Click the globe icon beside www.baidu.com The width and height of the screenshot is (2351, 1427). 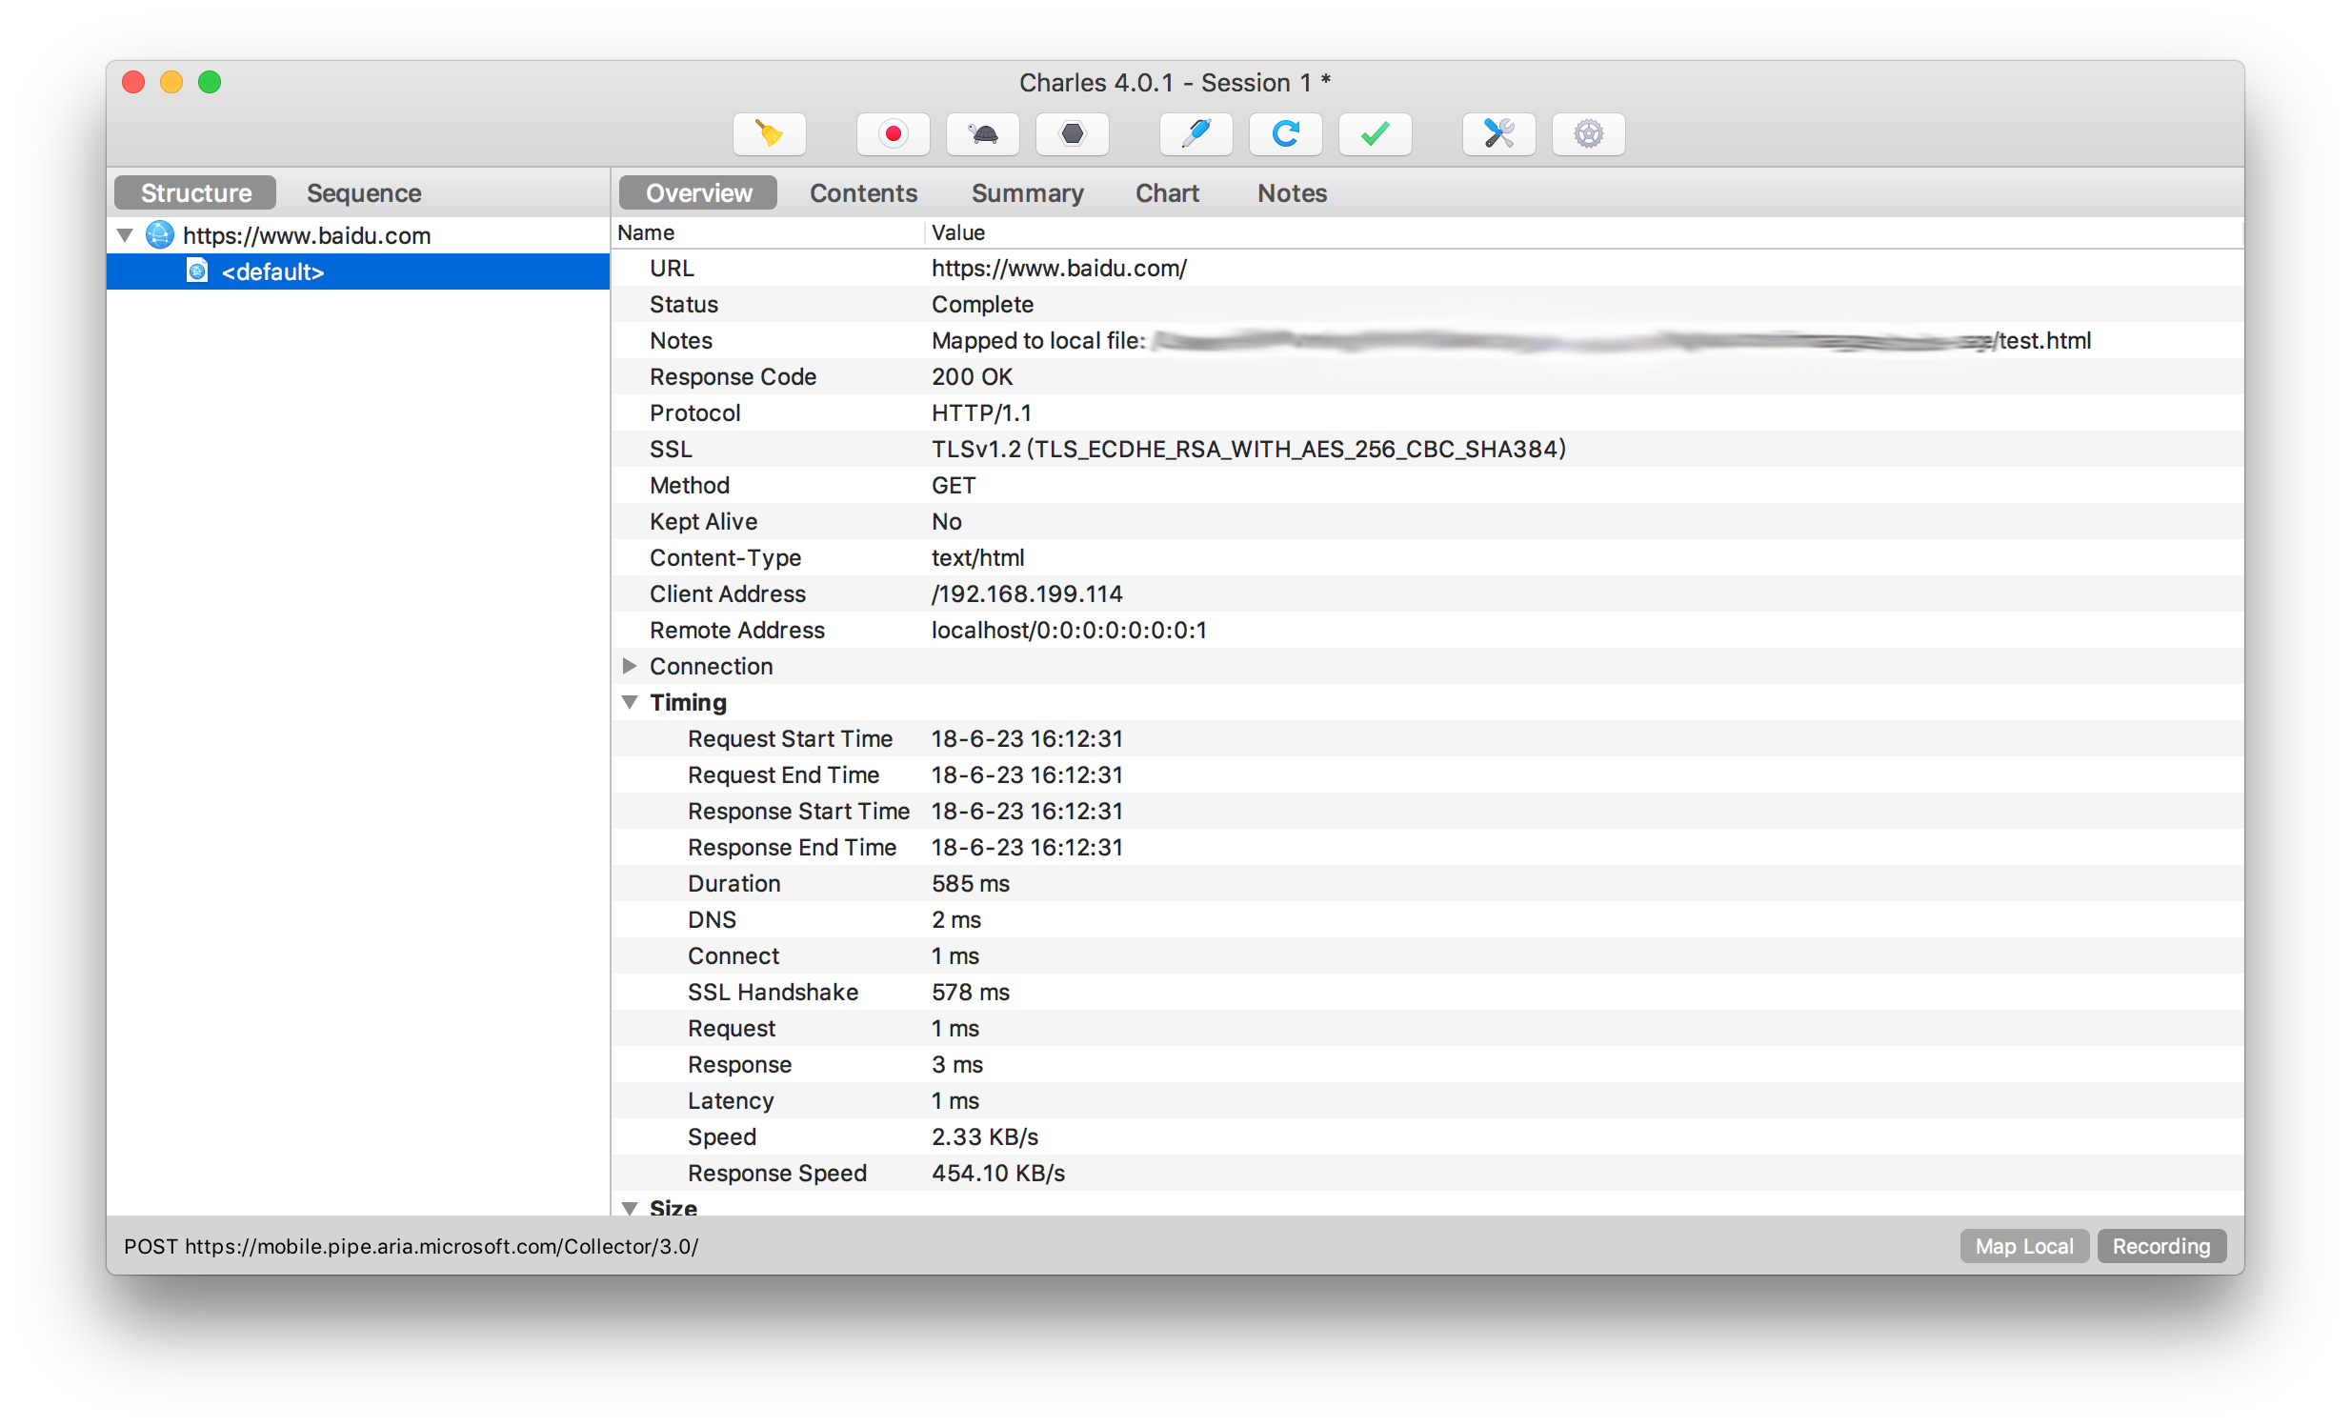coord(159,234)
